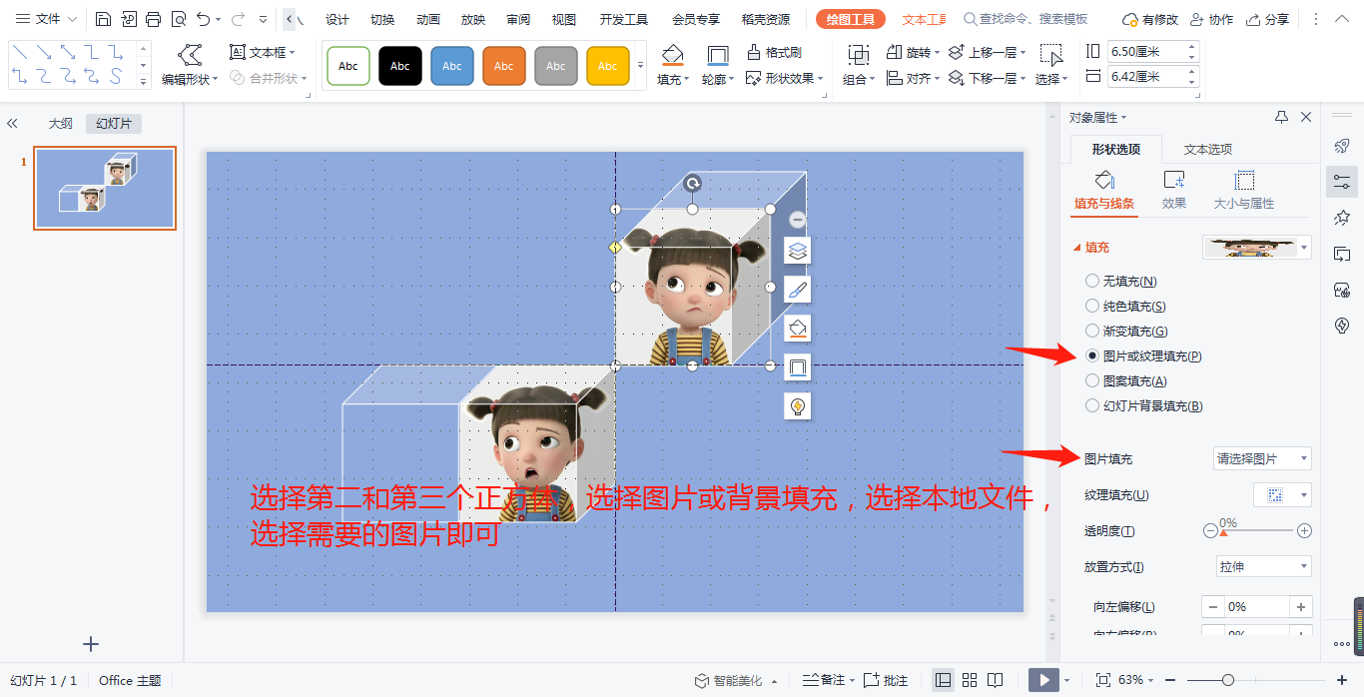Switch to 效果 sub-tab

point(1174,190)
